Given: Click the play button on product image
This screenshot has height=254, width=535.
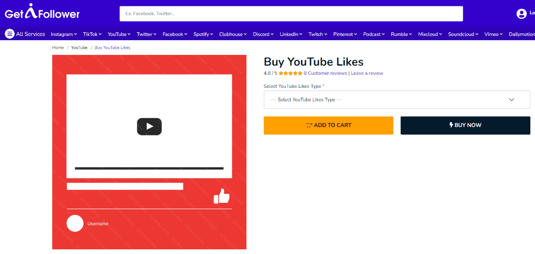Looking at the screenshot, I should click(149, 126).
